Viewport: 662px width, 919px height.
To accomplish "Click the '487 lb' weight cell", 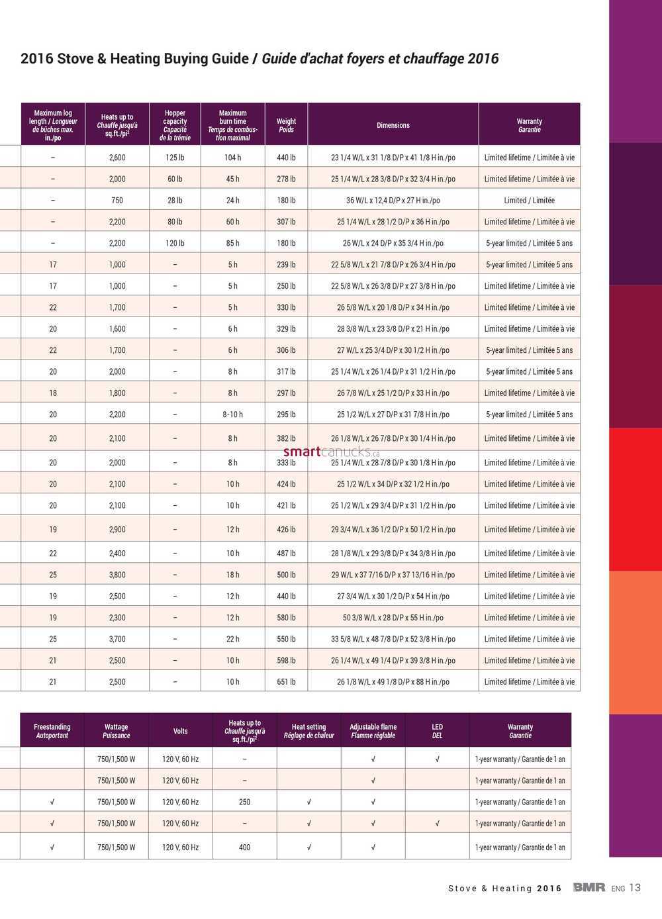I will [x=286, y=554].
